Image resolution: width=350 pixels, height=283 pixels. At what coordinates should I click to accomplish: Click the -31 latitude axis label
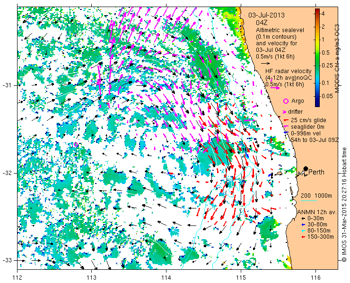tap(8, 85)
